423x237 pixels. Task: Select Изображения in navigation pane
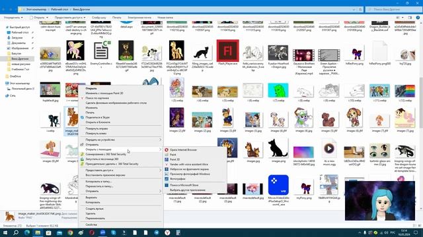[x=19, y=48]
